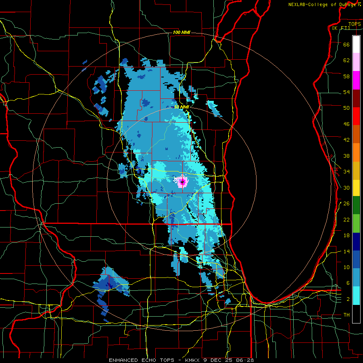This screenshot has height=363, width=363.
Task: Click the 'TOPS' legend title
Action: [x=355, y=24]
